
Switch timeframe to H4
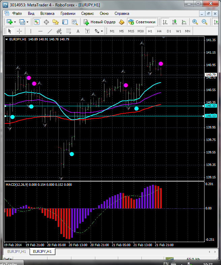click(159, 31)
